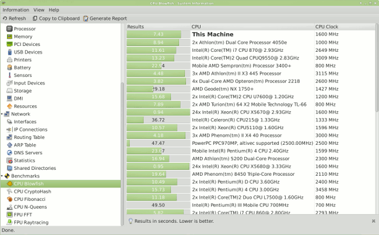Click the CPU N-Queens icon
379x235 pixels.
(x=9, y=207)
